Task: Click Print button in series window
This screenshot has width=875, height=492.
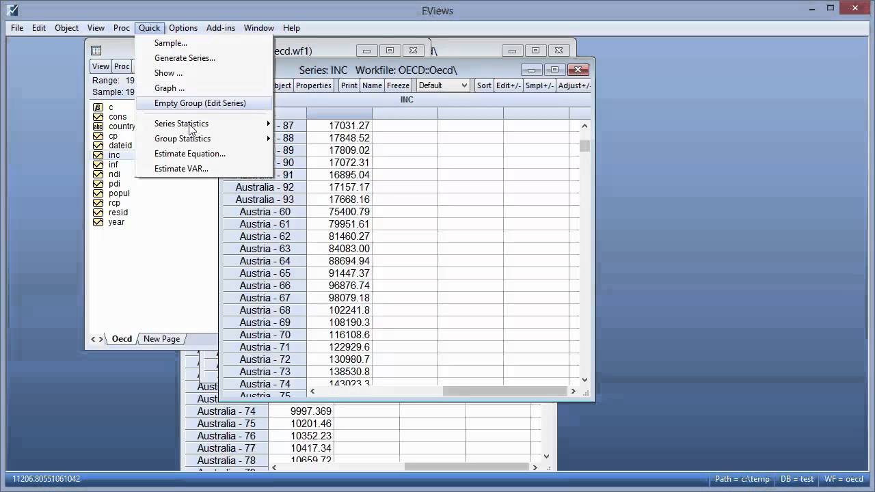Action: point(349,85)
